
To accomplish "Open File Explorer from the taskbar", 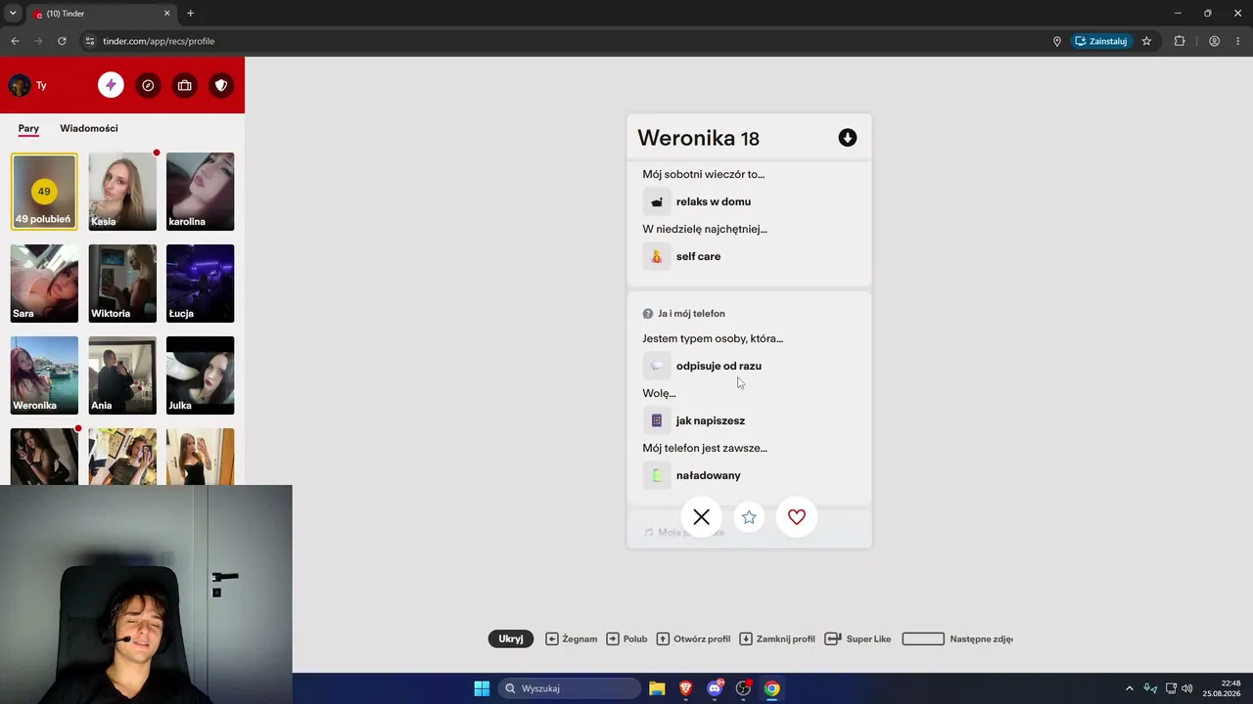I will [657, 688].
